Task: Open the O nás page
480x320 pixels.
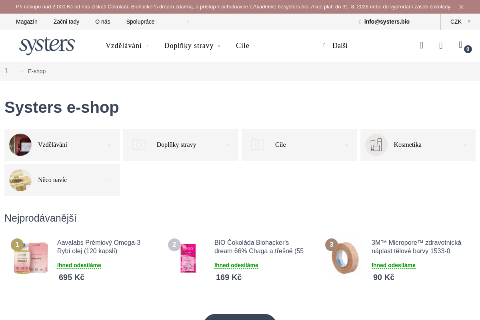Action: 103,22
